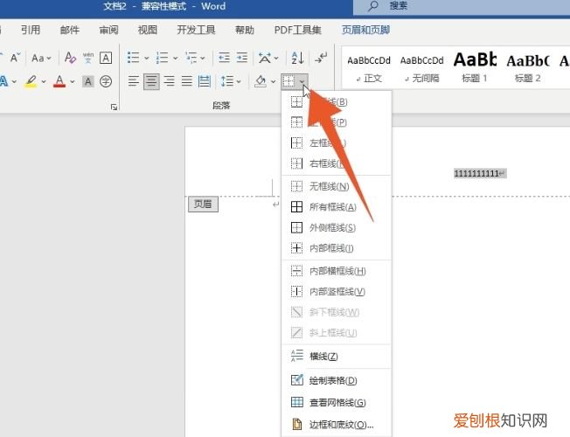Image resolution: width=570 pixels, height=437 pixels.
Task: Decrease paragraph indent
Action: [x=224, y=58]
